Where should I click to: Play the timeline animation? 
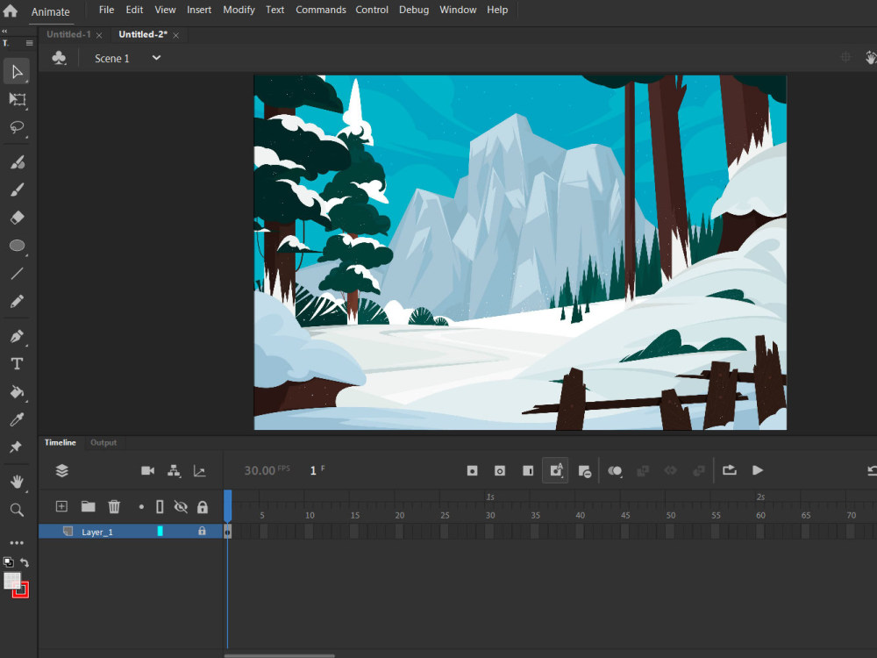tap(758, 470)
